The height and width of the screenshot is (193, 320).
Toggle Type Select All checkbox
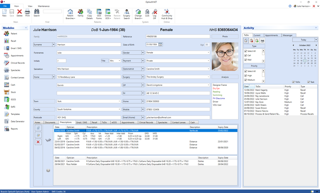[x=245, y=51]
